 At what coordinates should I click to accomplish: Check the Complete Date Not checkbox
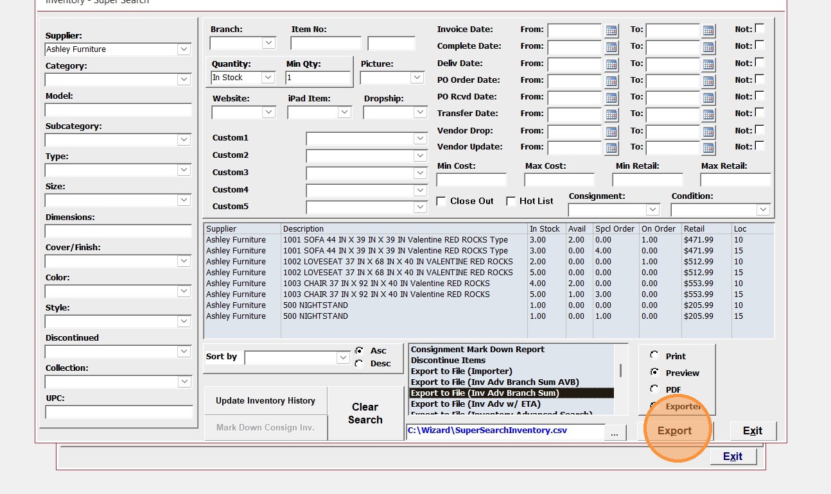pos(760,45)
